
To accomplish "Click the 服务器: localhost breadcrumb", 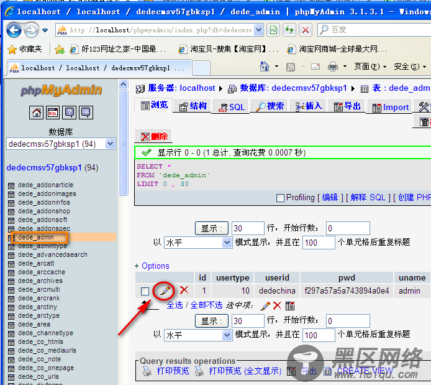I will [181, 88].
